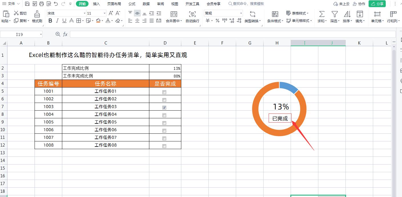Switch to the 插入 ribbon tab
402x197 pixels.
click(x=96, y=4)
